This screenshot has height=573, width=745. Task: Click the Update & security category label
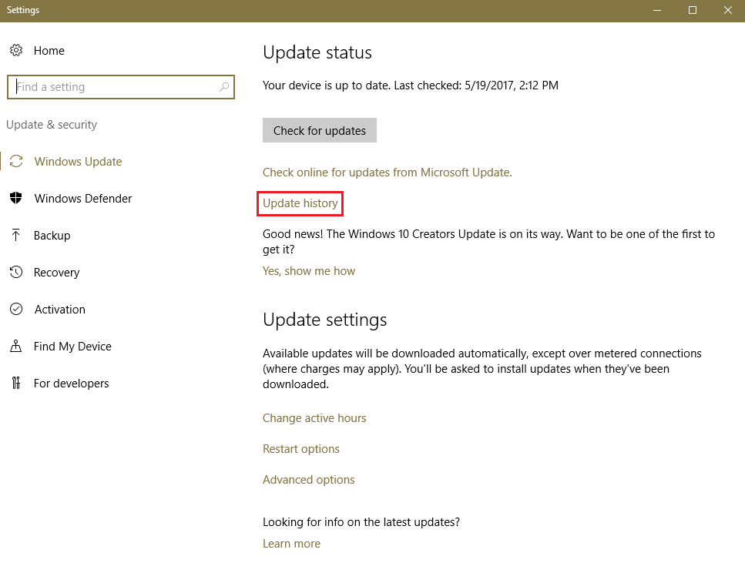click(52, 125)
